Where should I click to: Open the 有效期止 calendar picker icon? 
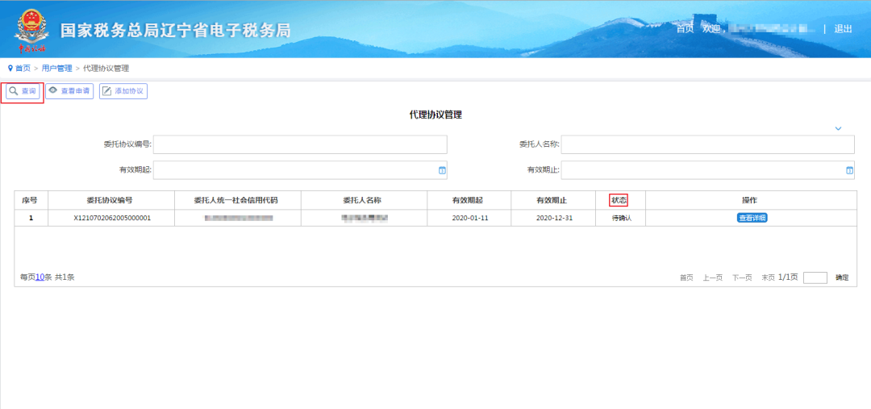[x=849, y=170]
